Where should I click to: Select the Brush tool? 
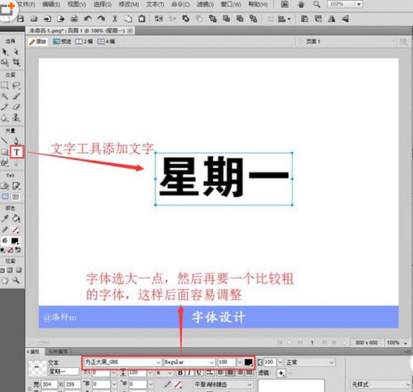coord(16,96)
